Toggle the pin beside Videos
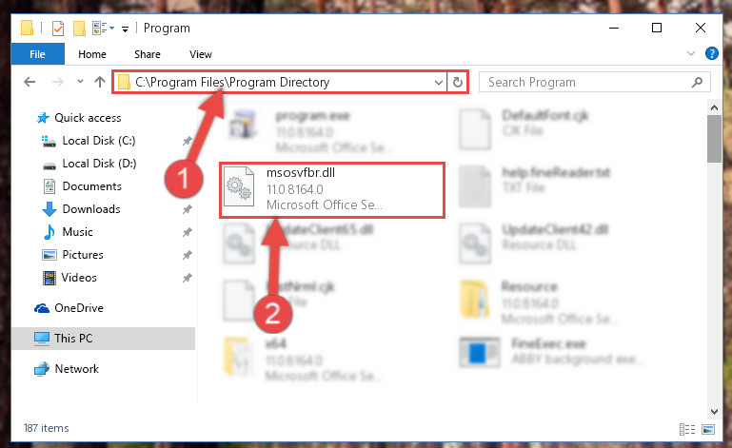732x448 pixels. pyautogui.click(x=188, y=278)
